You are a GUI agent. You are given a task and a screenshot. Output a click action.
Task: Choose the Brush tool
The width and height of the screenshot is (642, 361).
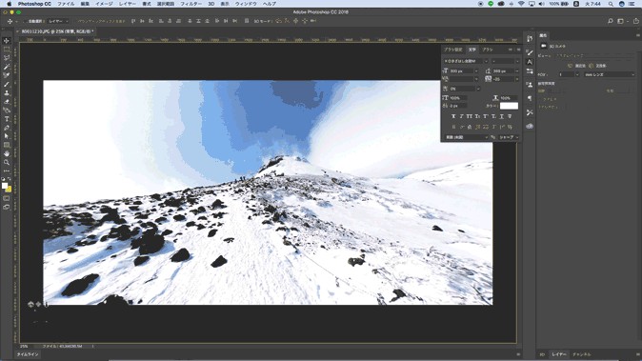point(6,84)
